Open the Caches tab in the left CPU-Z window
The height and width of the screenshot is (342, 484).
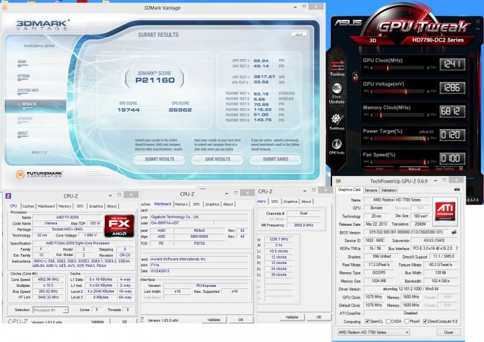pos(28,206)
